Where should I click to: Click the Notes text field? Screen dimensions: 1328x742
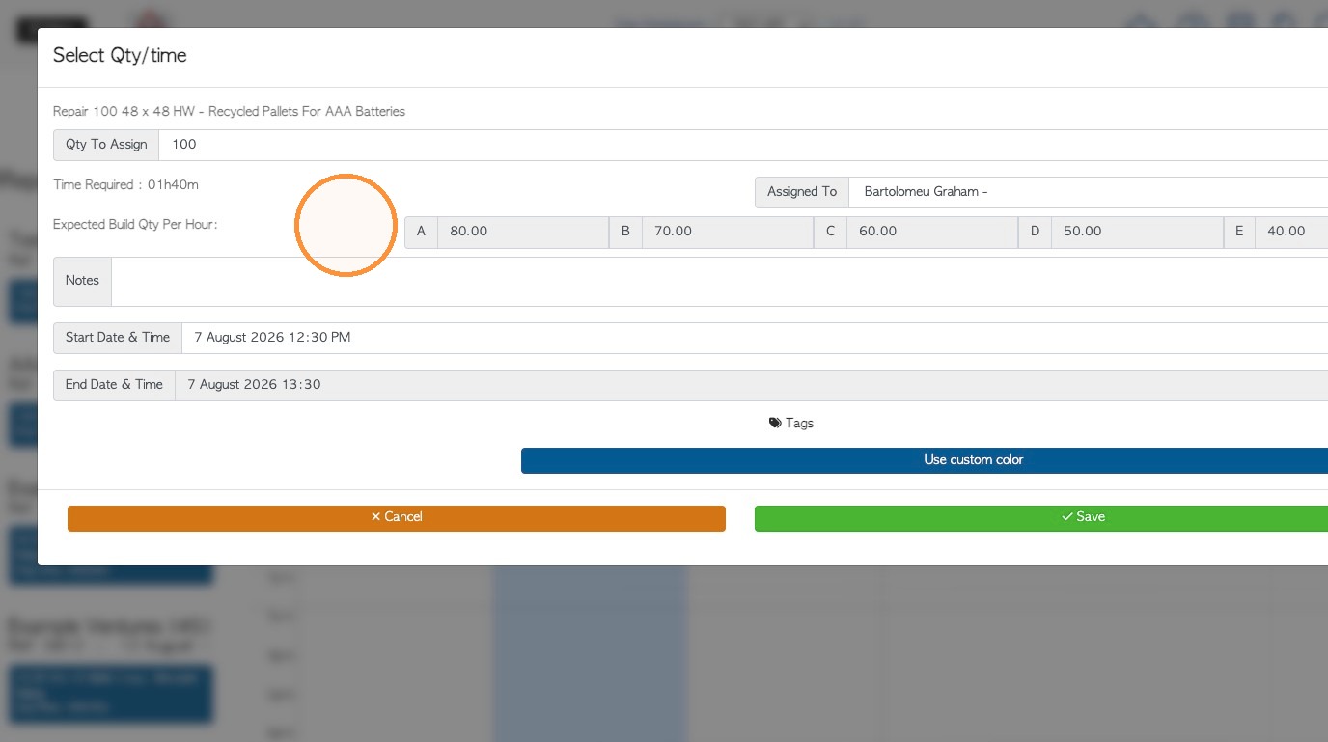coord(720,282)
